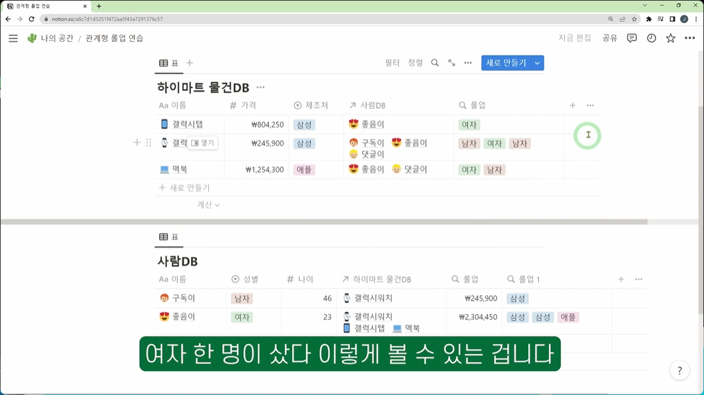Open the browser tab search chevron
Viewport: 704px width, 395px height.
(x=645, y=5)
